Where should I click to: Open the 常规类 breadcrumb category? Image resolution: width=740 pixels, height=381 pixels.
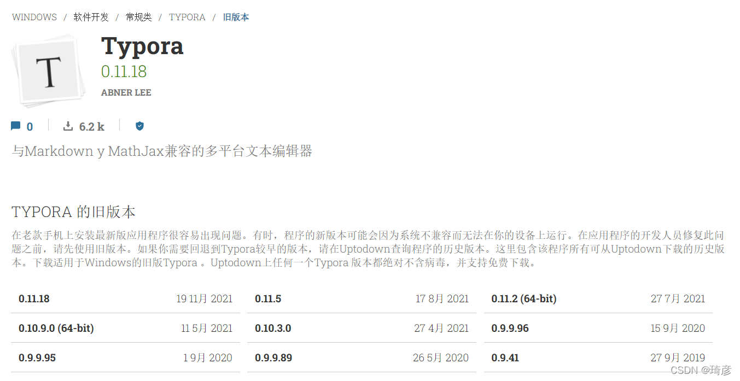[x=139, y=17]
